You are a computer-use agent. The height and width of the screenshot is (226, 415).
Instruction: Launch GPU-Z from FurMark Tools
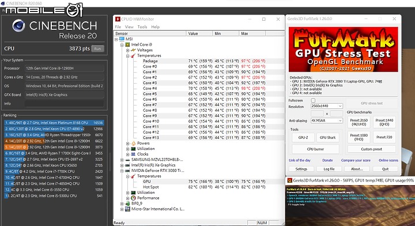coord(303,138)
